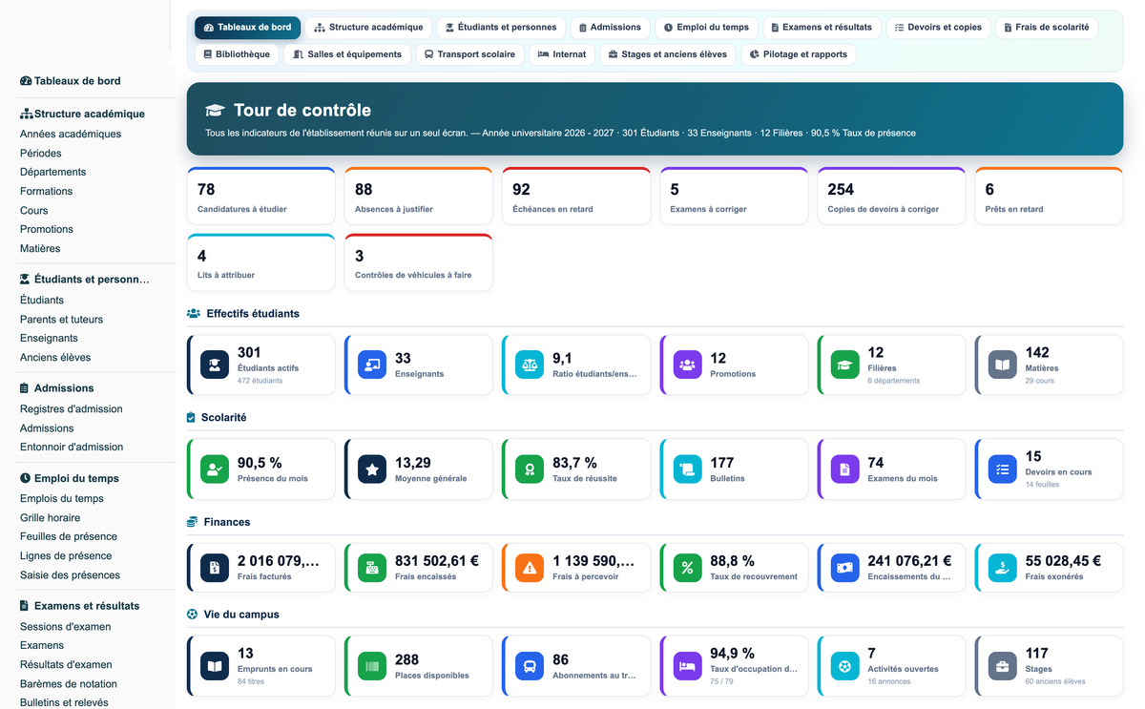1145x709 pixels.
Task: Go to Pilotage et rapports tab
Action: click(799, 54)
